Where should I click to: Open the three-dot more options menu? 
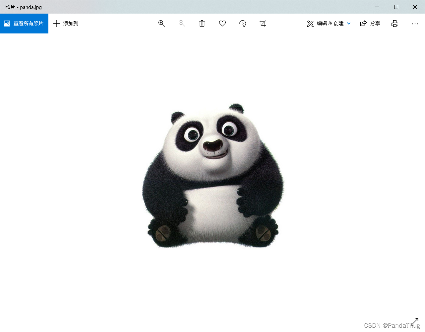(415, 24)
